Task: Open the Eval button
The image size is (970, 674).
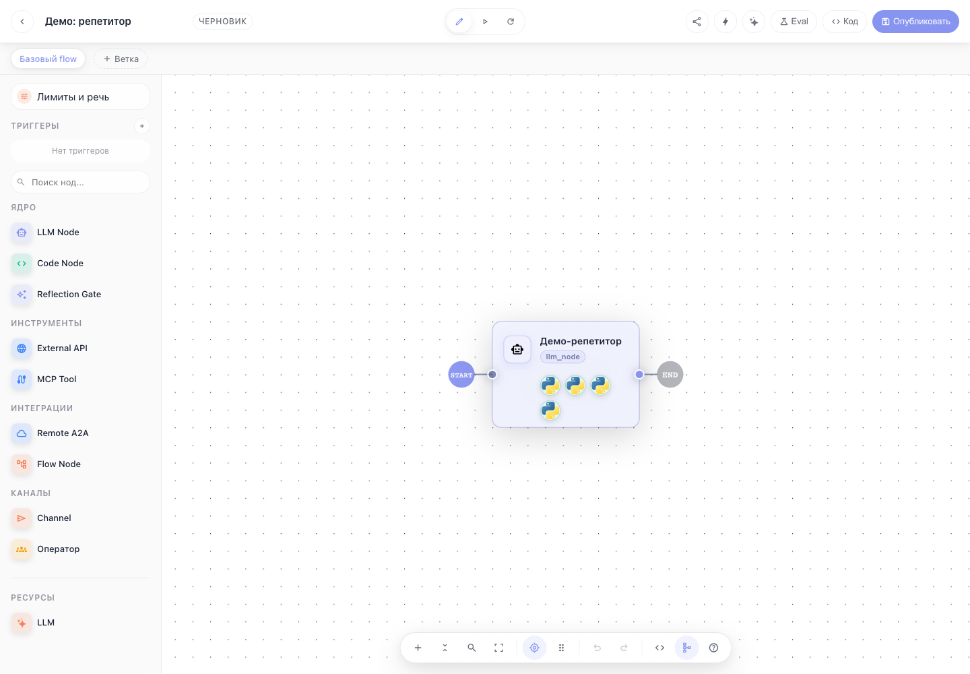Action: (x=794, y=22)
